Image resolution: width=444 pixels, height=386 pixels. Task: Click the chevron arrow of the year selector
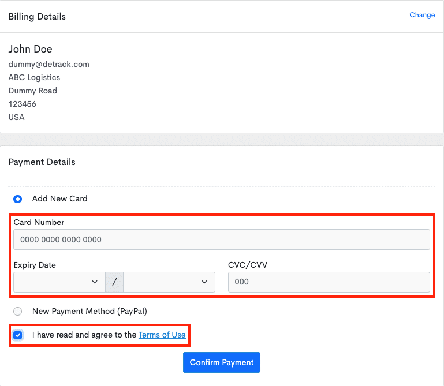pyautogui.click(x=204, y=282)
